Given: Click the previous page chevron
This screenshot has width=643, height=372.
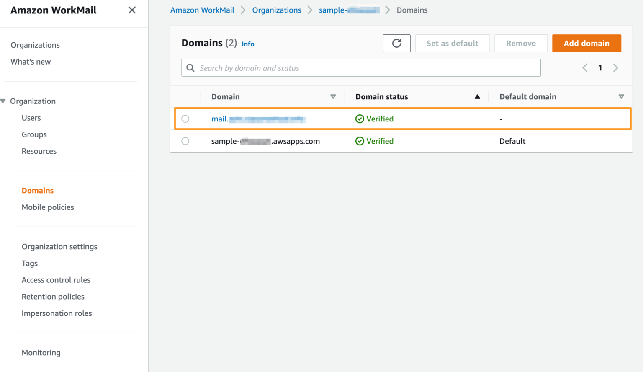Looking at the screenshot, I should point(585,67).
